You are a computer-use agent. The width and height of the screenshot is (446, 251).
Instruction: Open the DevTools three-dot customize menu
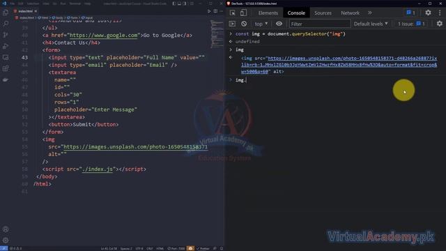click(x=440, y=13)
